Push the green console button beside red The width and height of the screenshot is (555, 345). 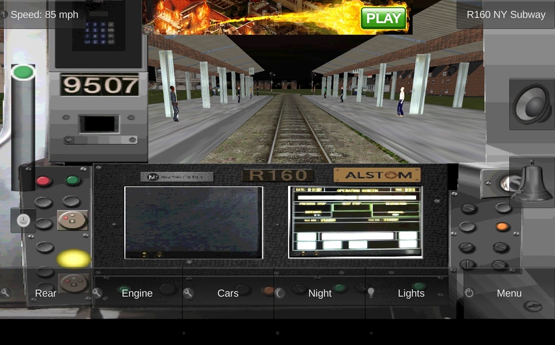point(73,181)
